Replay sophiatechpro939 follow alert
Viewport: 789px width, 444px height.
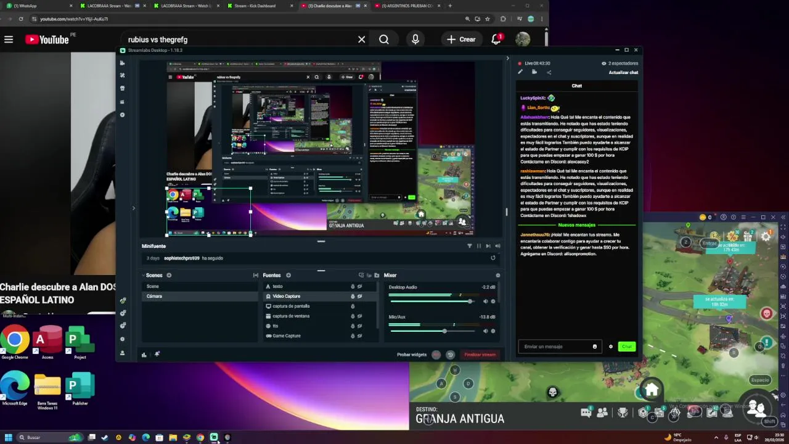pyautogui.click(x=493, y=258)
